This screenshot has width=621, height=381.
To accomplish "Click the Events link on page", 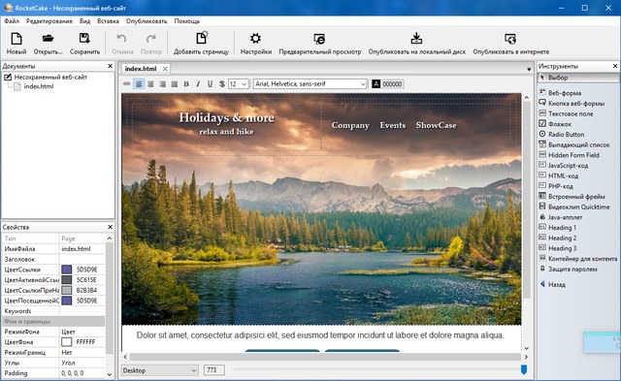I will pos(393,125).
